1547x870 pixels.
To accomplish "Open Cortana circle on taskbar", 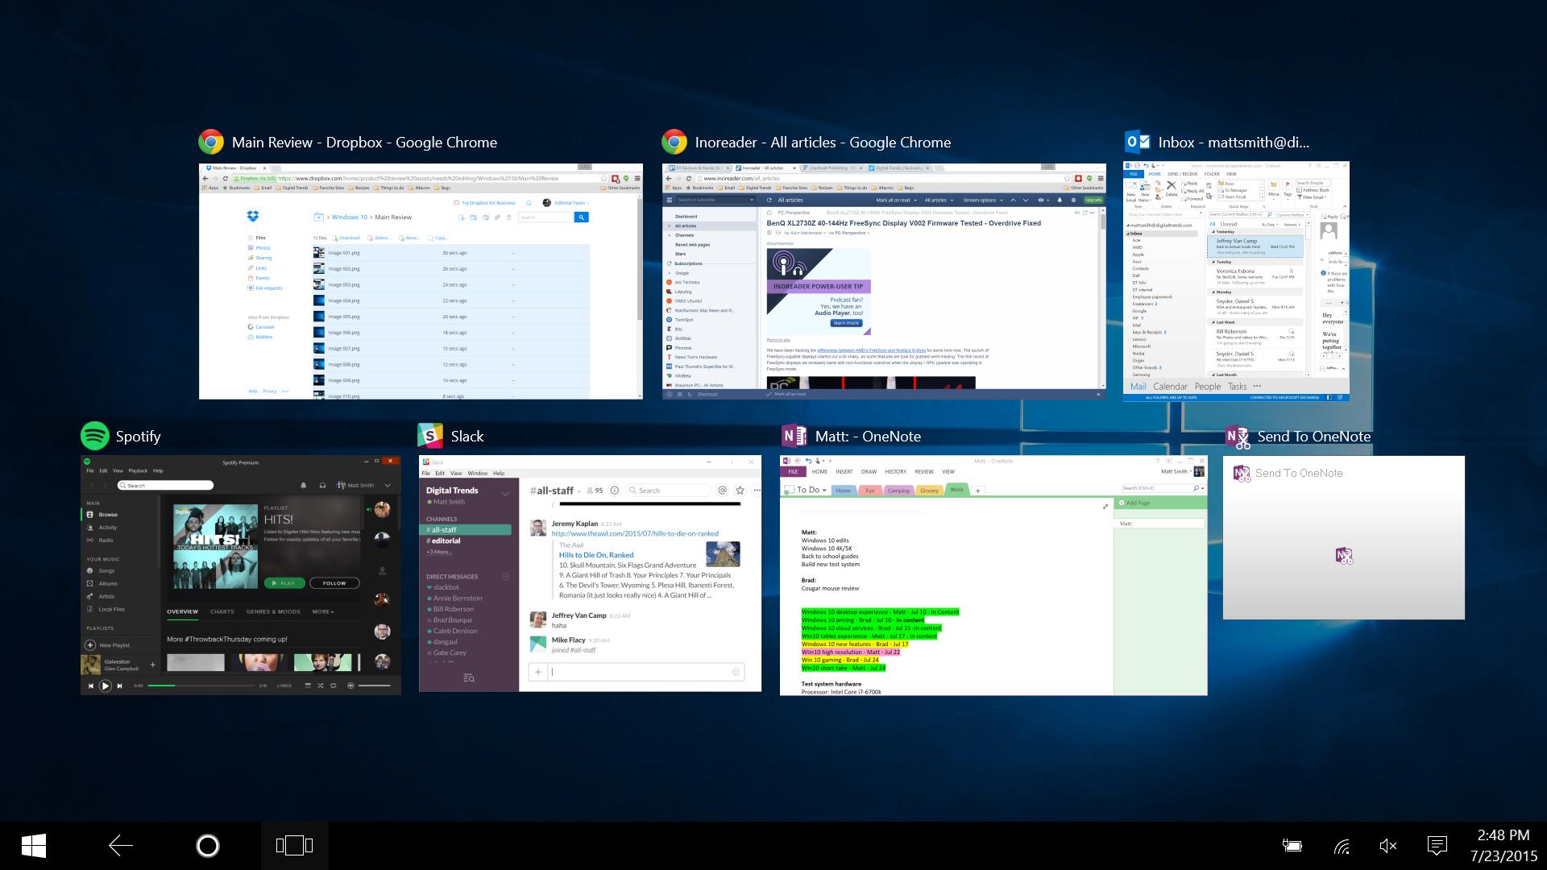I will pos(207,845).
